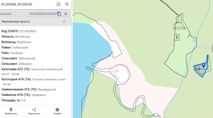The width and height of the screenshot is (213, 118).
Task: Click the magnifier search icon
Action: click(67, 4)
